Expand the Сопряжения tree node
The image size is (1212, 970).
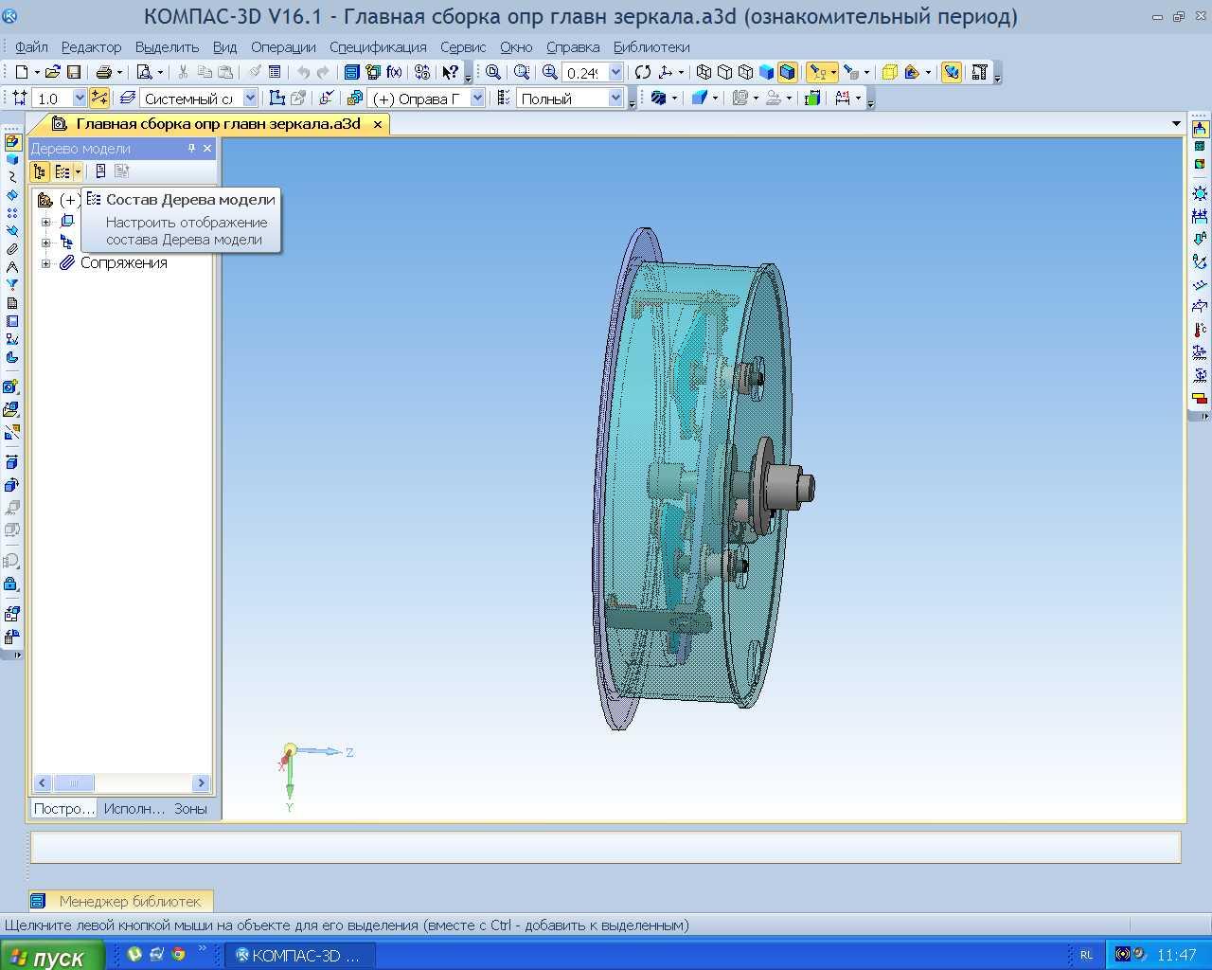coord(45,263)
